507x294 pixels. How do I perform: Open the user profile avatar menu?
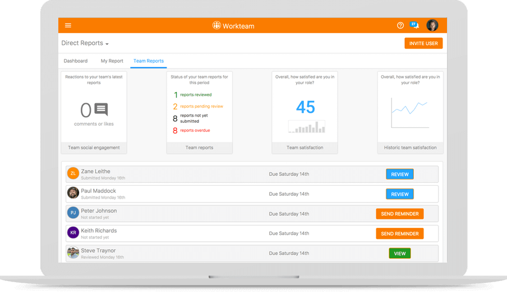pos(432,25)
